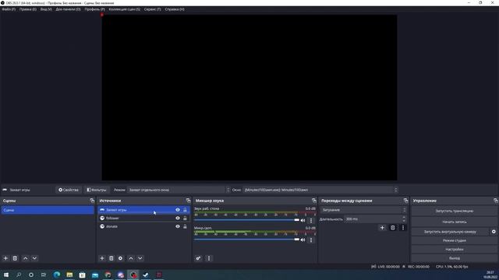Undock the scene transitions panel icon
Screen dimensions: 499x280
[405, 201]
